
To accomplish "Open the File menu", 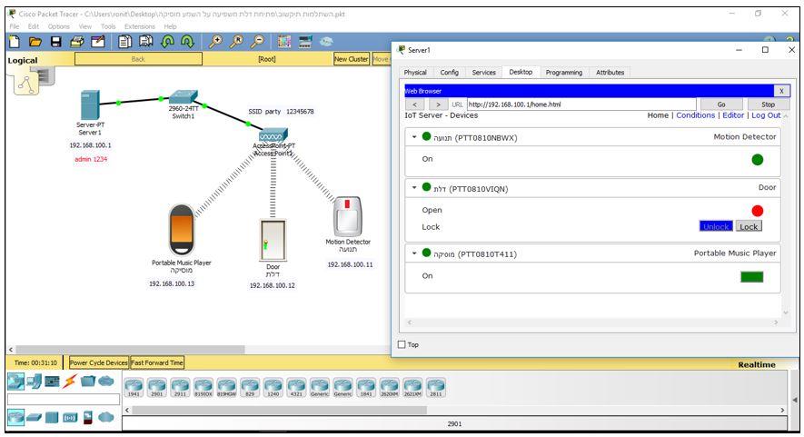I will point(15,26).
